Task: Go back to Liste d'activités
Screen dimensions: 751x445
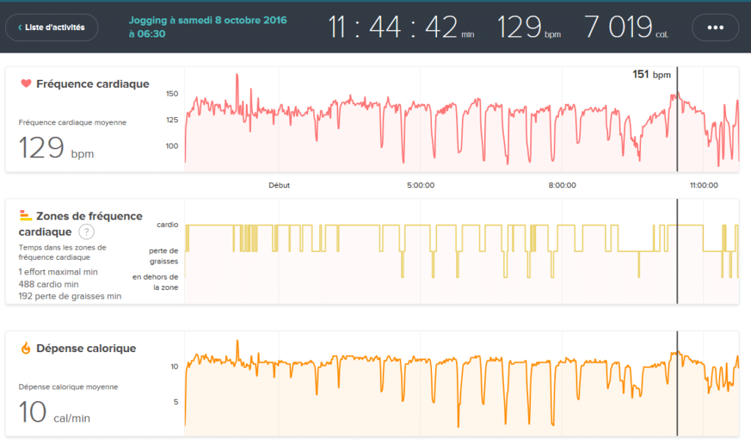Action: tap(50, 28)
